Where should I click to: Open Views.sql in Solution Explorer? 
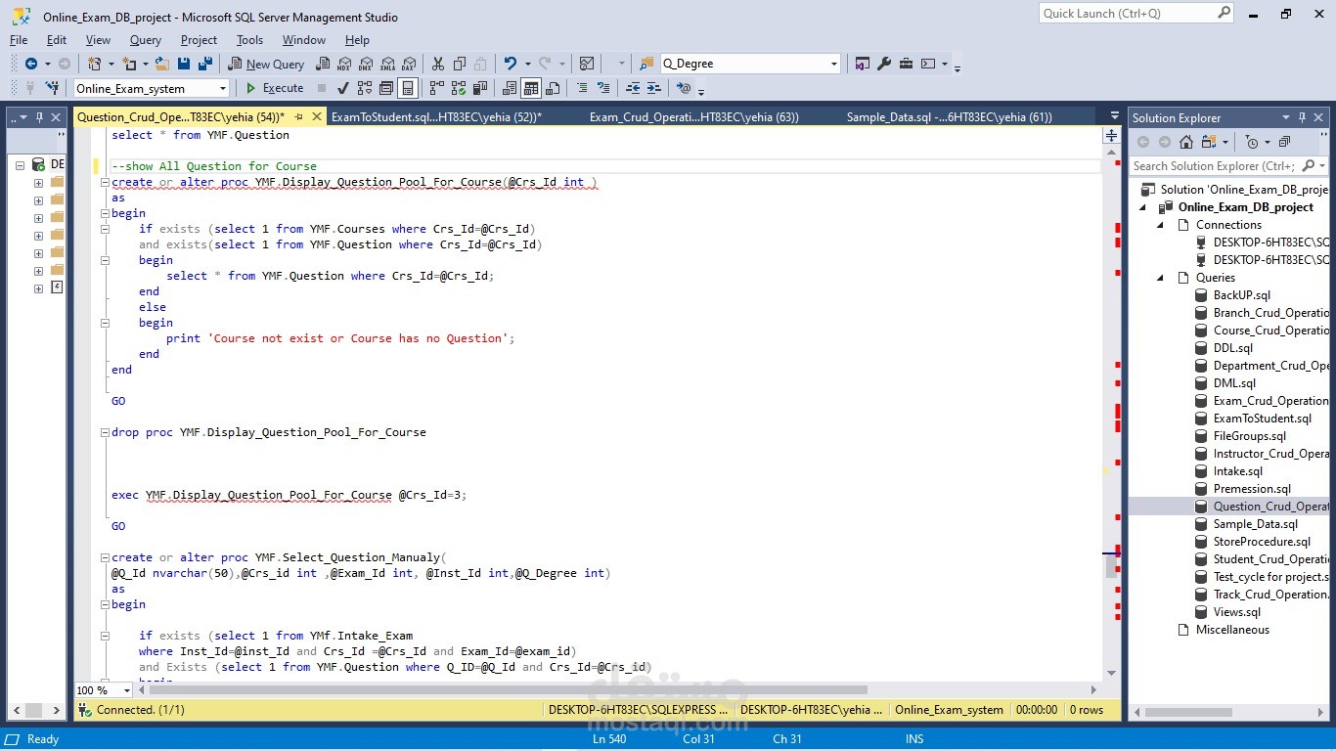1236,612
